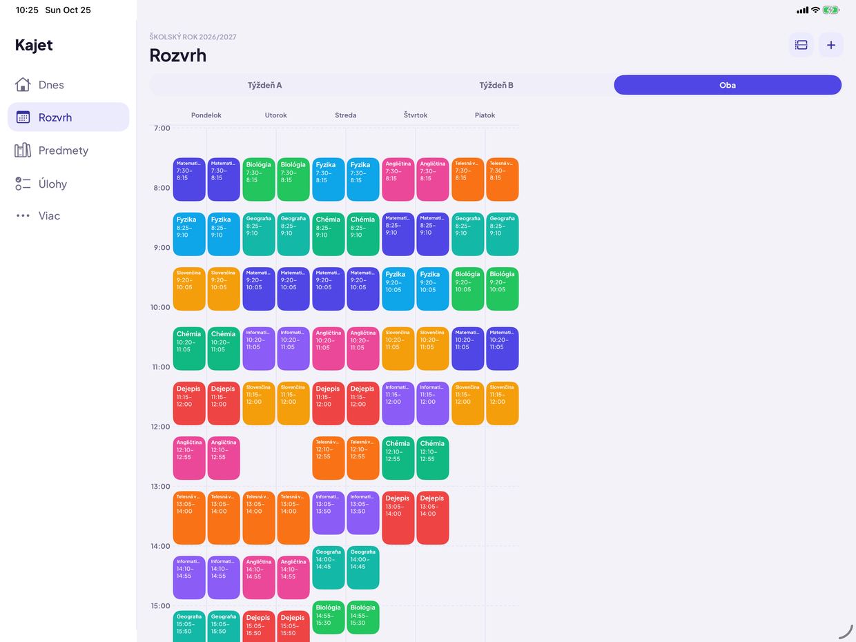Image resolution: width=856 pixels, height=642 pixels.
Task: Tap the Viac three-dots icon
Action: click(23, 216)
